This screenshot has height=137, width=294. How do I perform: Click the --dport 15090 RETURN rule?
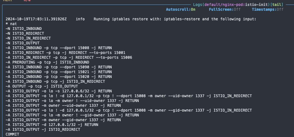(59, 67)
